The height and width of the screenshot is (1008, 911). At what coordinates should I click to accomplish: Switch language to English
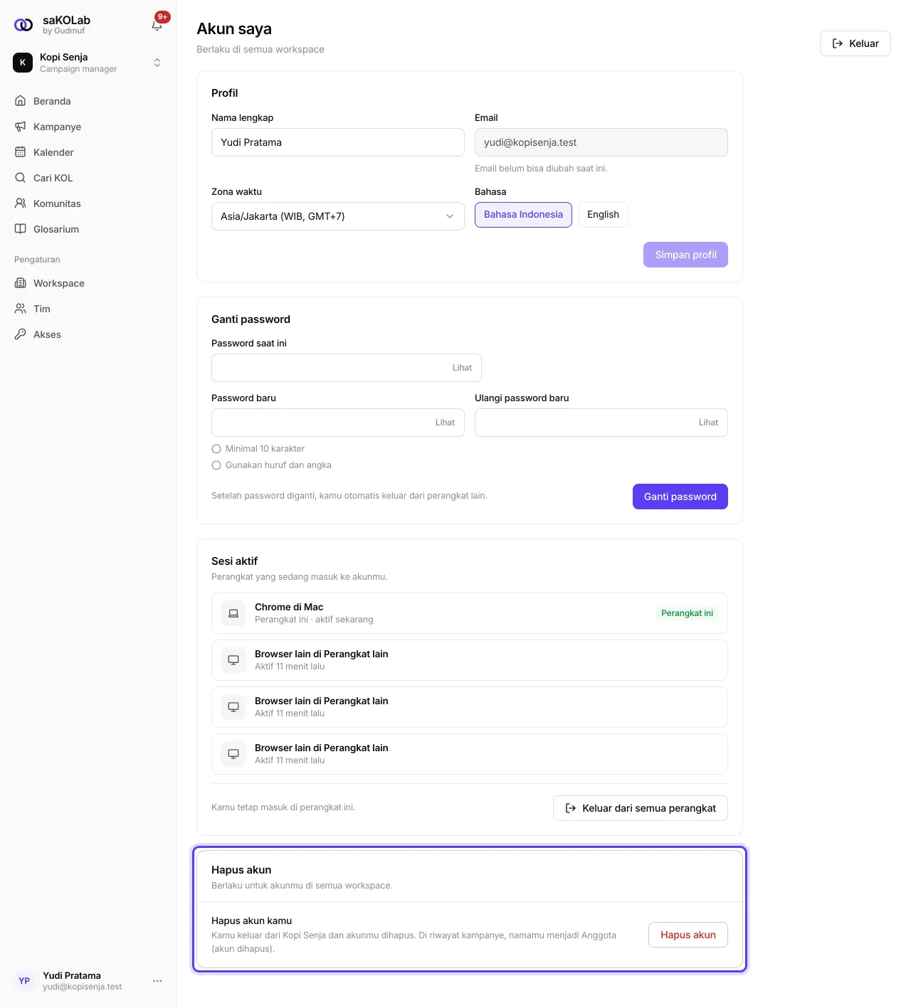point(603,215)
